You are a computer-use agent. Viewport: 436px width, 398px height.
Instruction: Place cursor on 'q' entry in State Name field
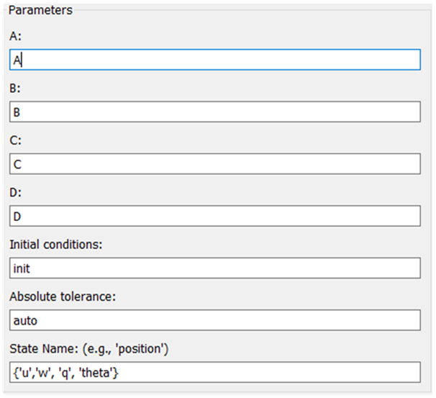pyautogui.click(x=64, y=374)
